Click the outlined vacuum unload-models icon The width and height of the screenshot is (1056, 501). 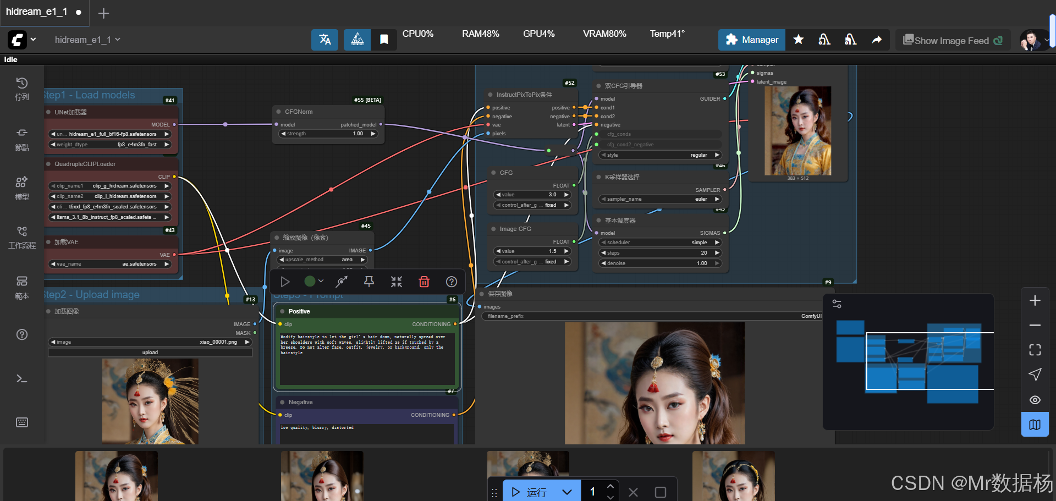pos(824,40)
